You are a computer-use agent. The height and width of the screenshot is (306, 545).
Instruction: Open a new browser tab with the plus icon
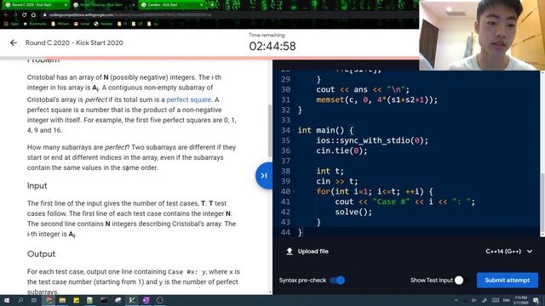point(212,5)
